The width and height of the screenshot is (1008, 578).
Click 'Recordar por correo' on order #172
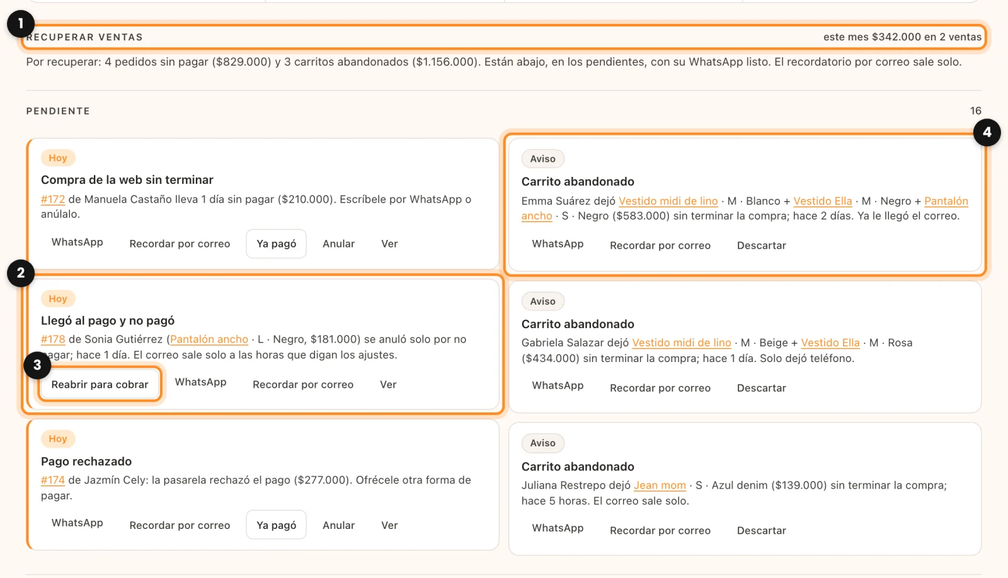pyautogui.click(x=180, y=244)
